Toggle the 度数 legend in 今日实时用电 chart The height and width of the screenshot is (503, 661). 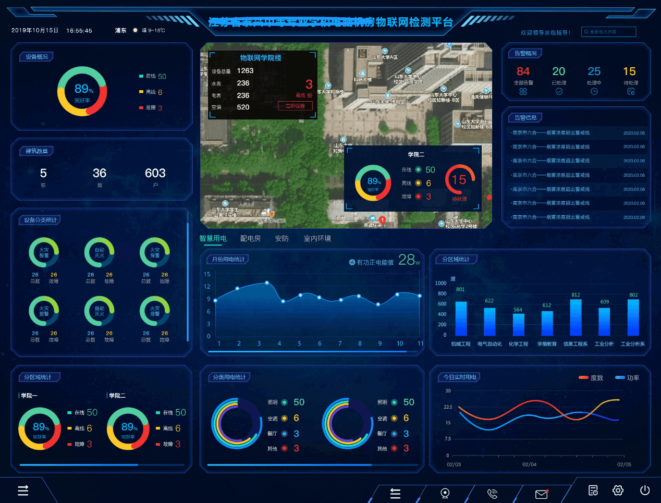591,378
